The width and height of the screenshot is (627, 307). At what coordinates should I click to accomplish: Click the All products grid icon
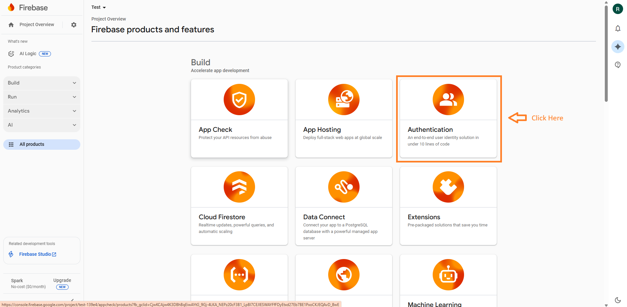(11, 145)
